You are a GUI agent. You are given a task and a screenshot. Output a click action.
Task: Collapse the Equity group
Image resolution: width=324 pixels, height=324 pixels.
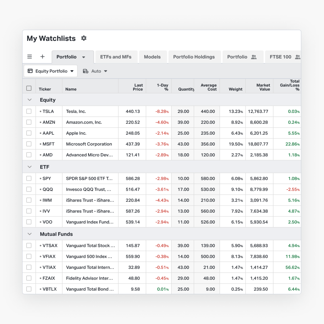[x=30, y=100]
